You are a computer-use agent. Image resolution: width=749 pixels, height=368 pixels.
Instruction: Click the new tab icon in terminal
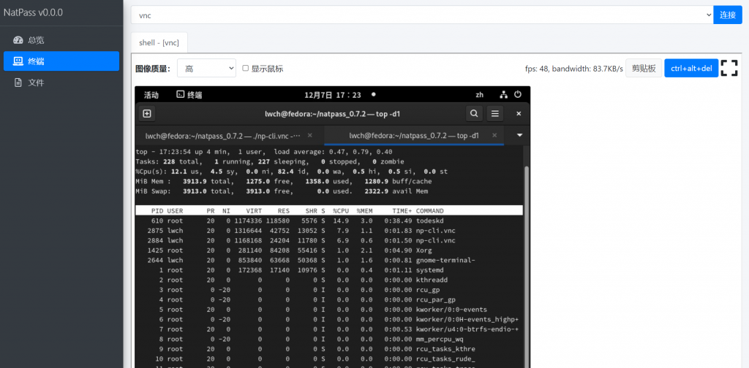pos(147,114)
